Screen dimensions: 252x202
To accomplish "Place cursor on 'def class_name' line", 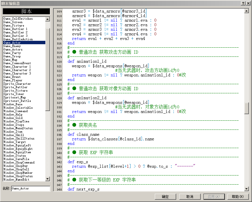I will click(x=84, y=134).
